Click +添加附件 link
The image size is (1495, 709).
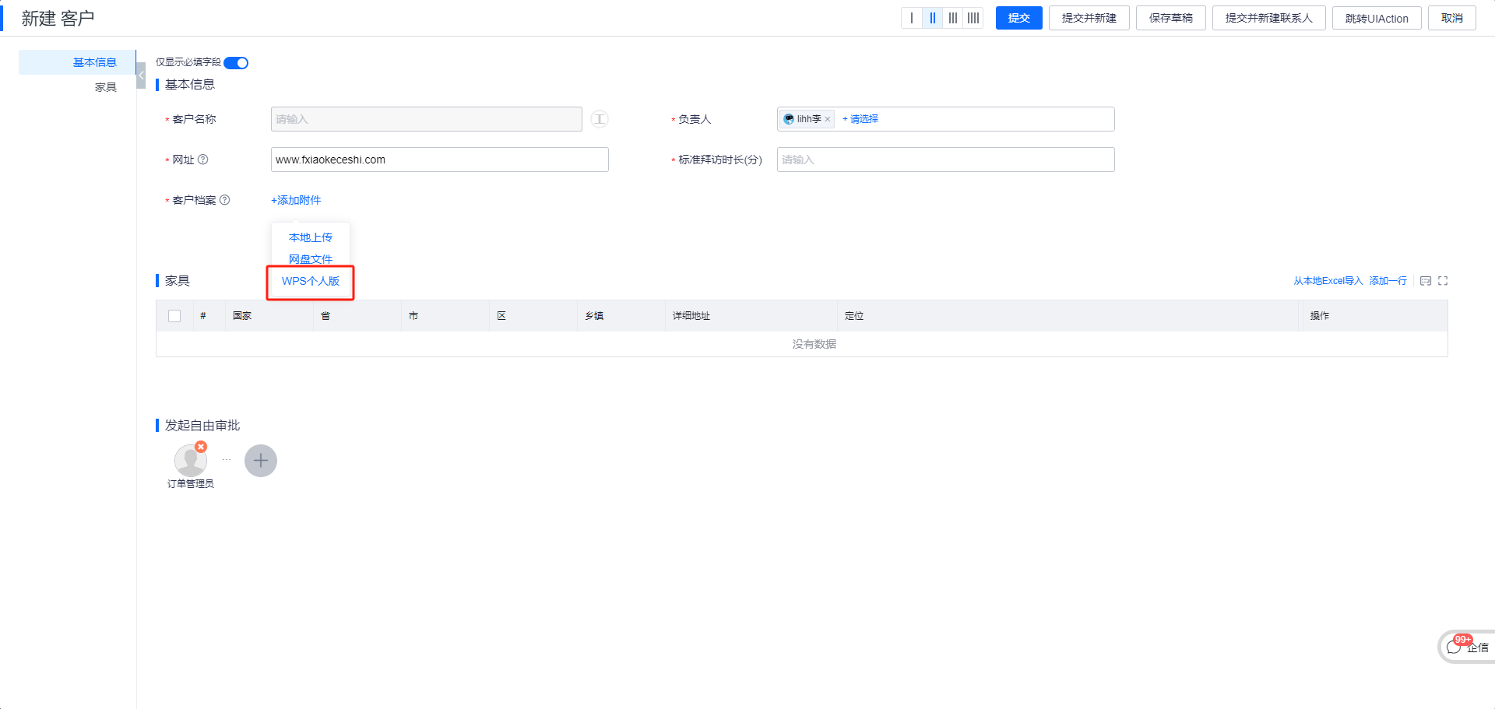click(x=296, y=200)
